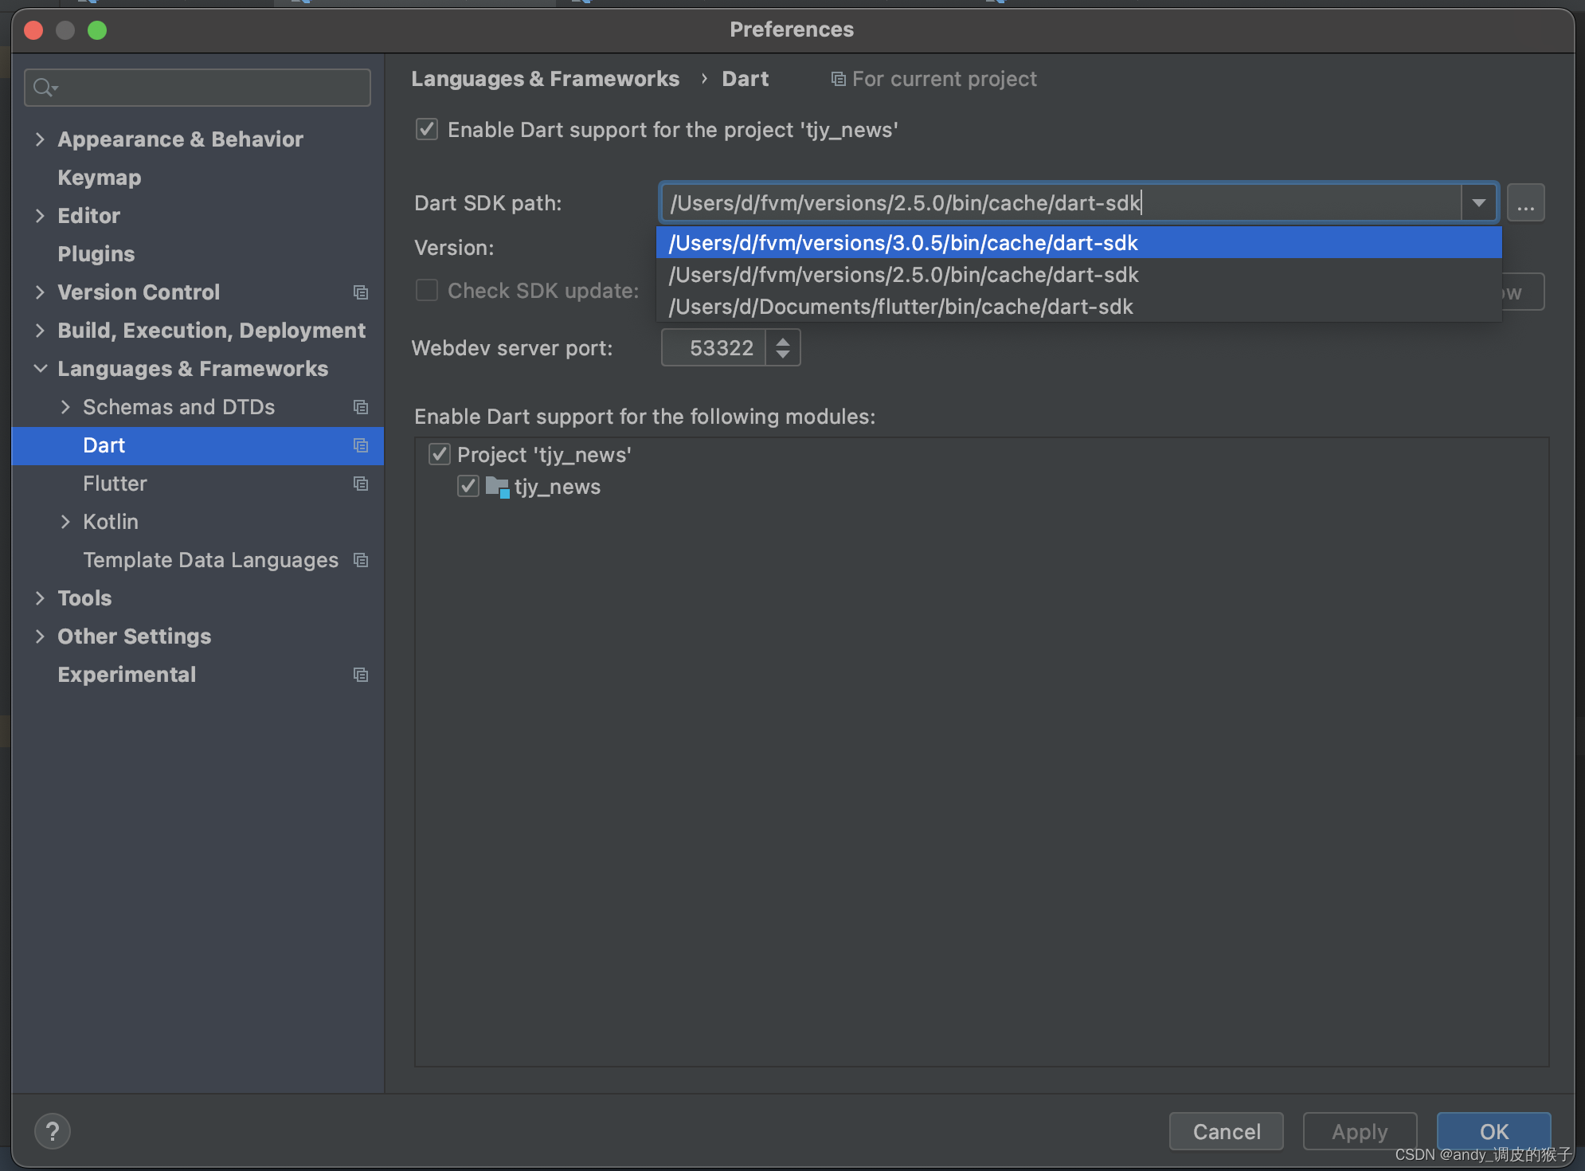Click the project-level icon beside Flutter

(x=361, y=484)
